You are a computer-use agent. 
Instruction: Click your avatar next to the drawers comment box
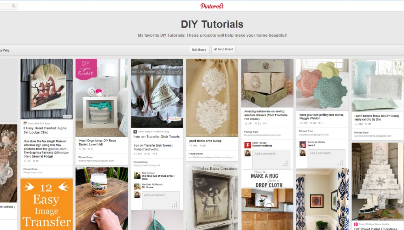(x=248, y=153)
